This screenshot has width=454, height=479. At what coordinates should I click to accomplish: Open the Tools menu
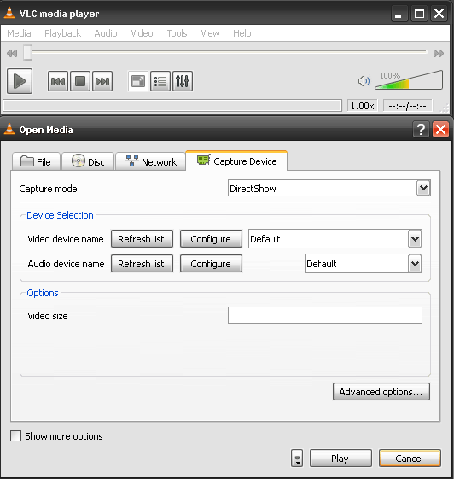click(x=177, y=33)
